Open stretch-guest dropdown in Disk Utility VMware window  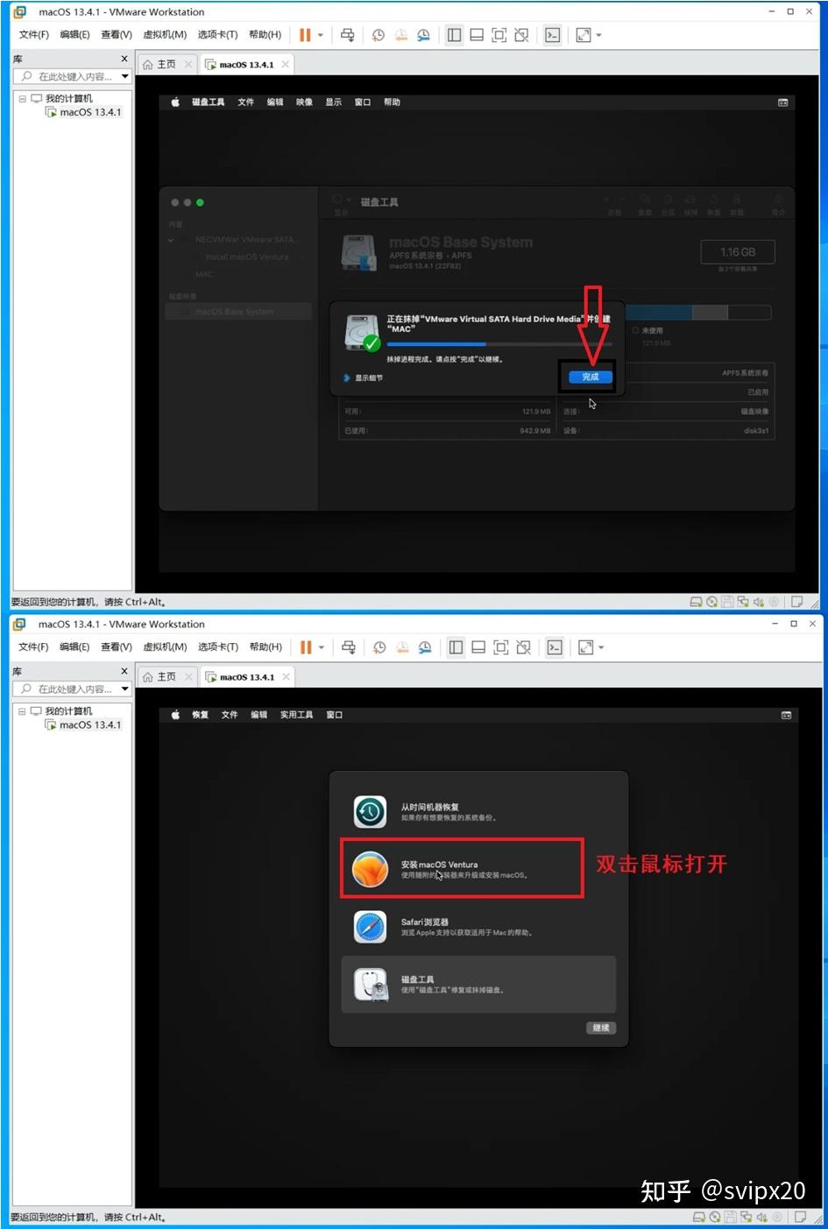[599, 35]
